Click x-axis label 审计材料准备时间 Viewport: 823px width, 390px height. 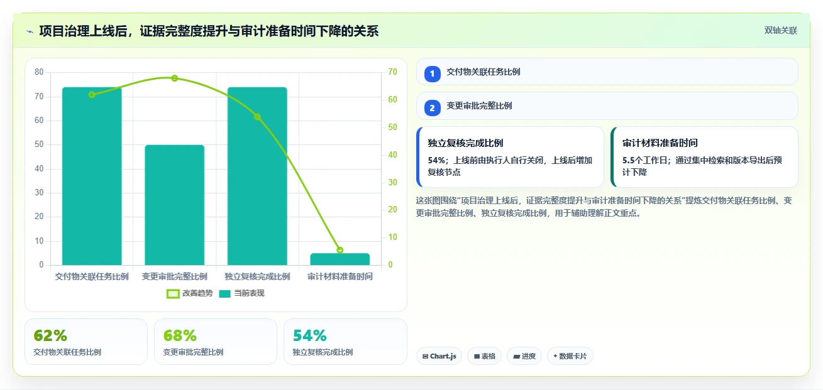(340, 276)
